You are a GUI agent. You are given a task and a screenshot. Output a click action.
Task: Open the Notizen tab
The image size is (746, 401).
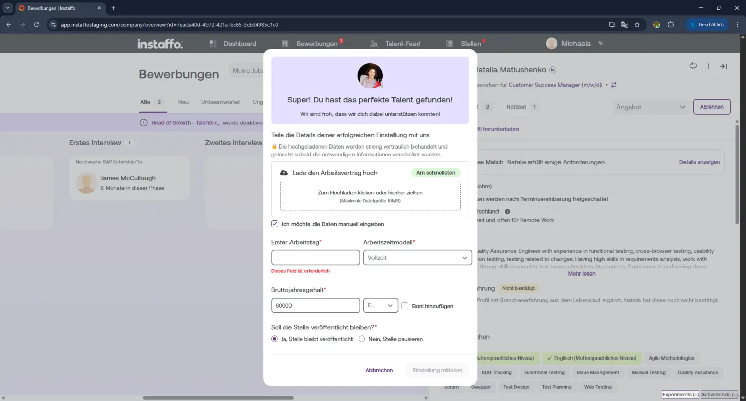[x=522, y=107]
